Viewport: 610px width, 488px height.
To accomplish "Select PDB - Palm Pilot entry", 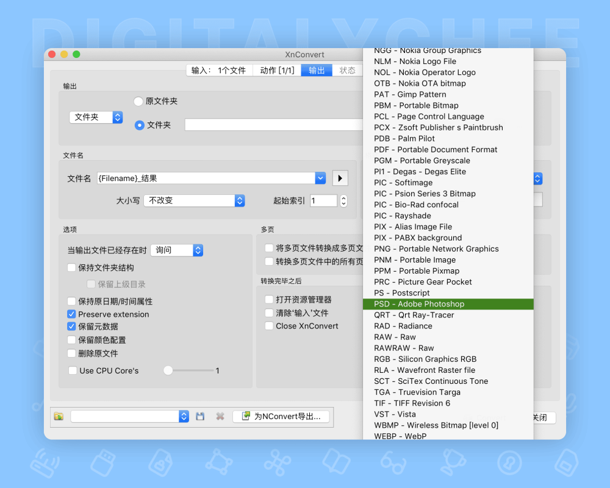I will click(x=448, y=139).
